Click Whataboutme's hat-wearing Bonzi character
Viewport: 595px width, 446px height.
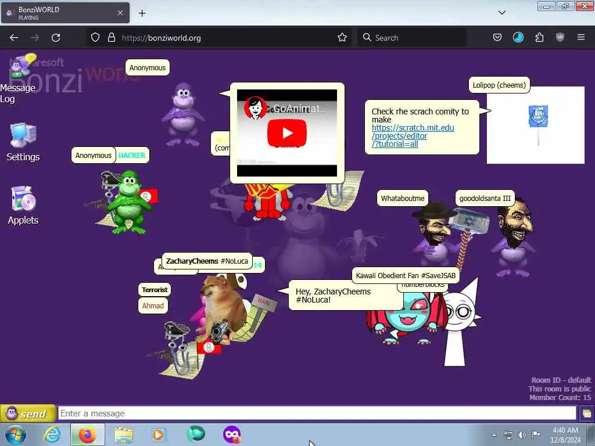[435, 233]
